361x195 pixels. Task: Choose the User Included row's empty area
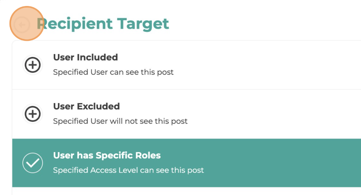[x=265, y=65]
